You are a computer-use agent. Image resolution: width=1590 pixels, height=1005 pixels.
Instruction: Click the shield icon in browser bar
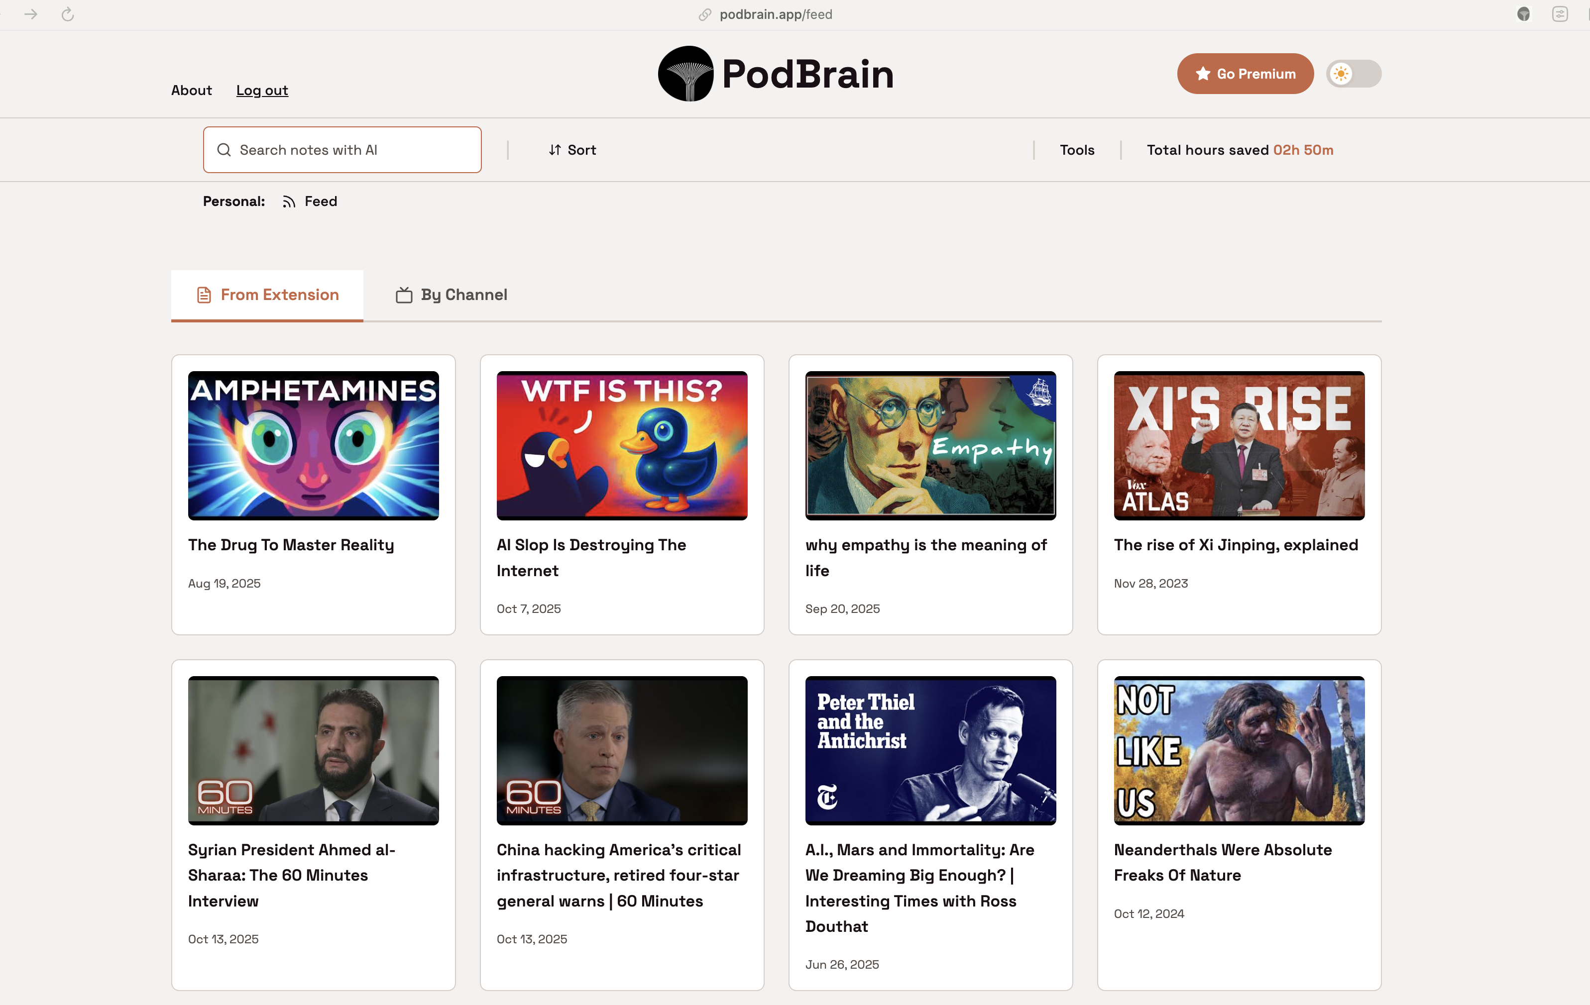click(1523, 14)
